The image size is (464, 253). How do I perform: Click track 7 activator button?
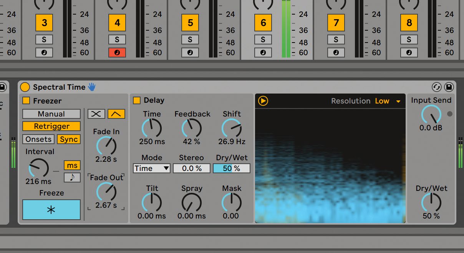tap(336, 23)
